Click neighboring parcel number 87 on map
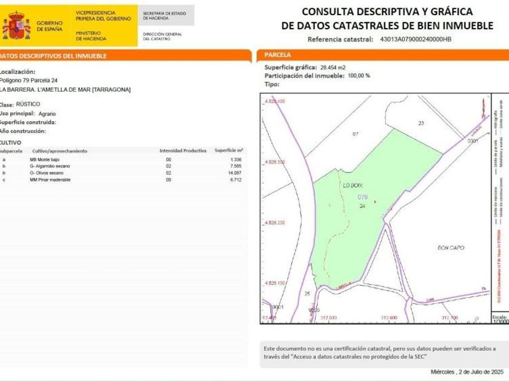Screen dimensions: 509x382 pyautogui.click(x=355, y=134)
